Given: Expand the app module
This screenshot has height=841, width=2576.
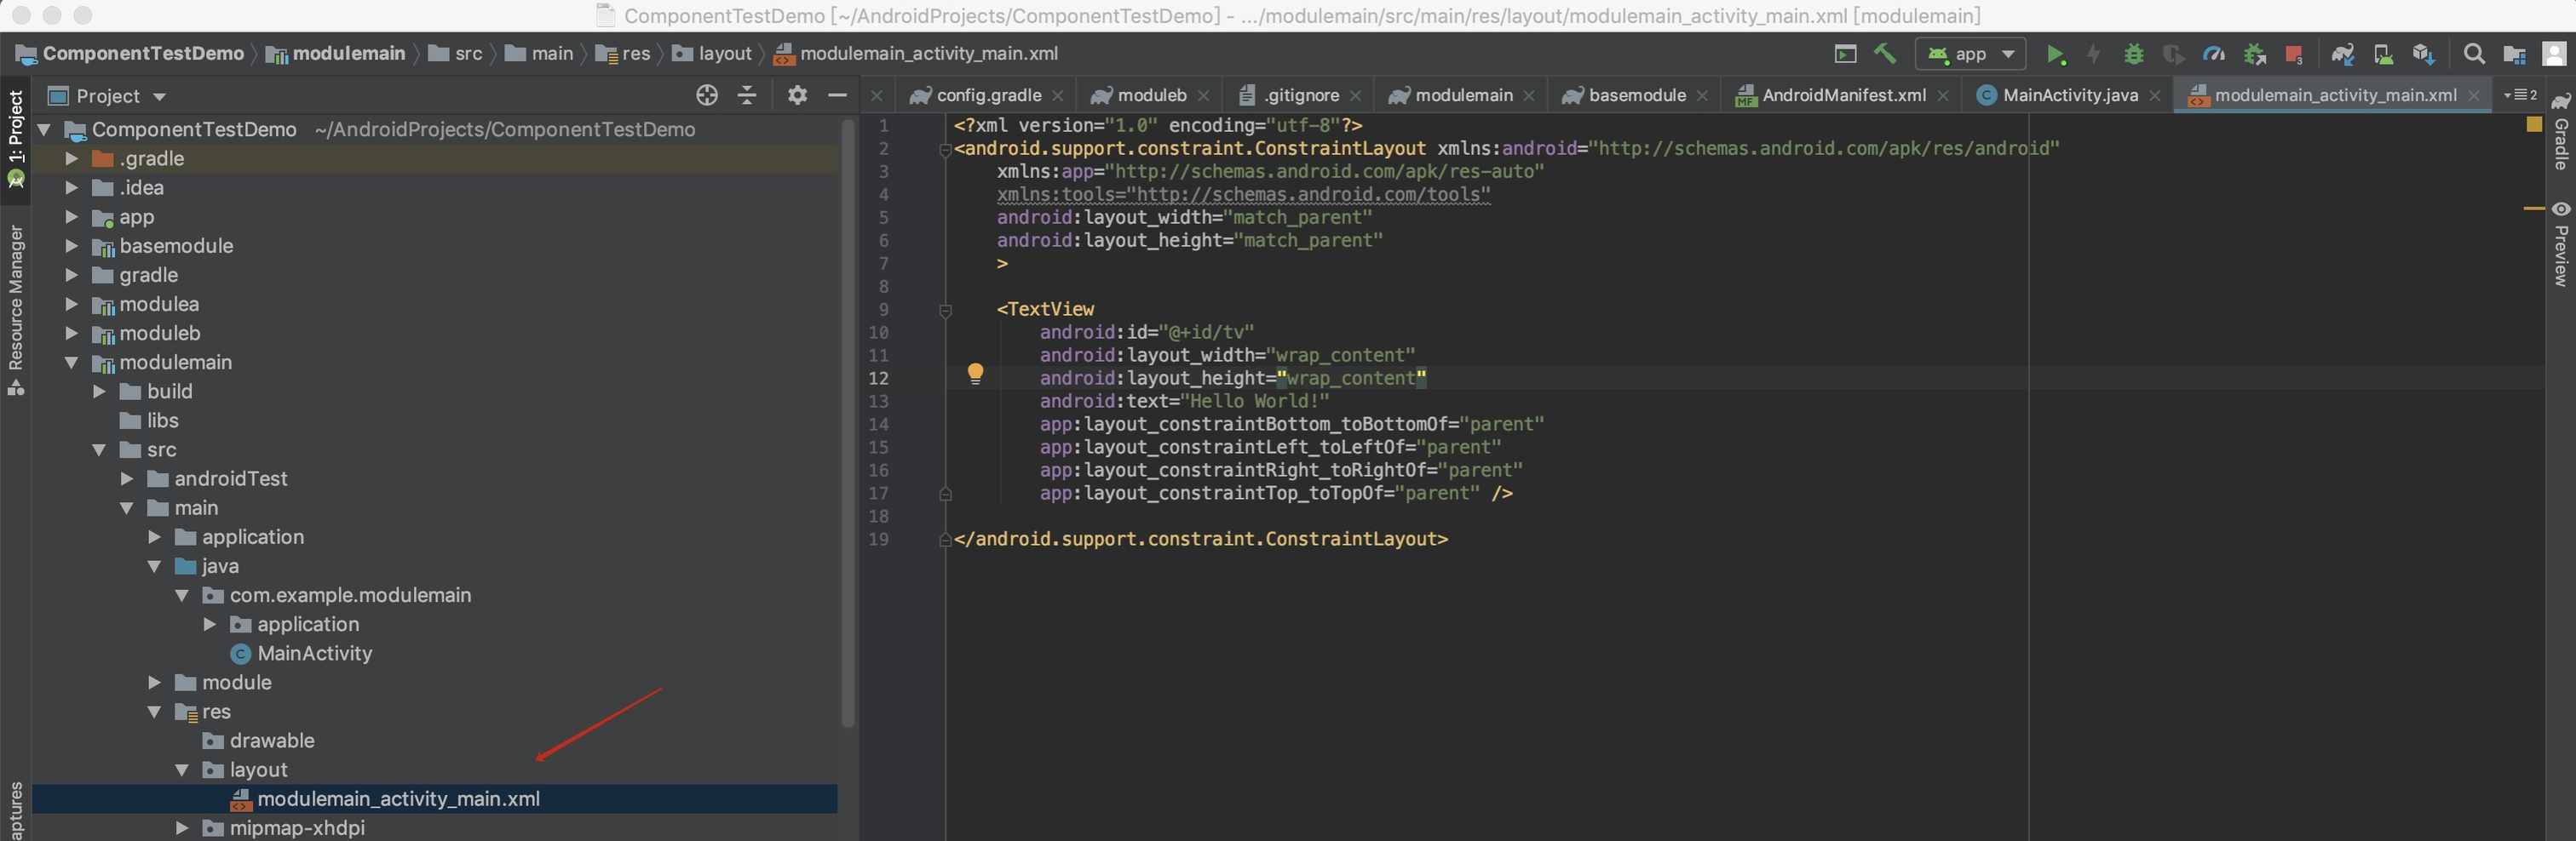Looking at the screenshot, I should coord(71,217).
